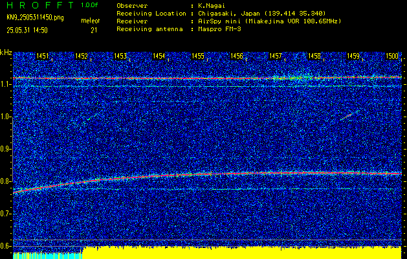Click the Observer field label

(x=132, y=5)
